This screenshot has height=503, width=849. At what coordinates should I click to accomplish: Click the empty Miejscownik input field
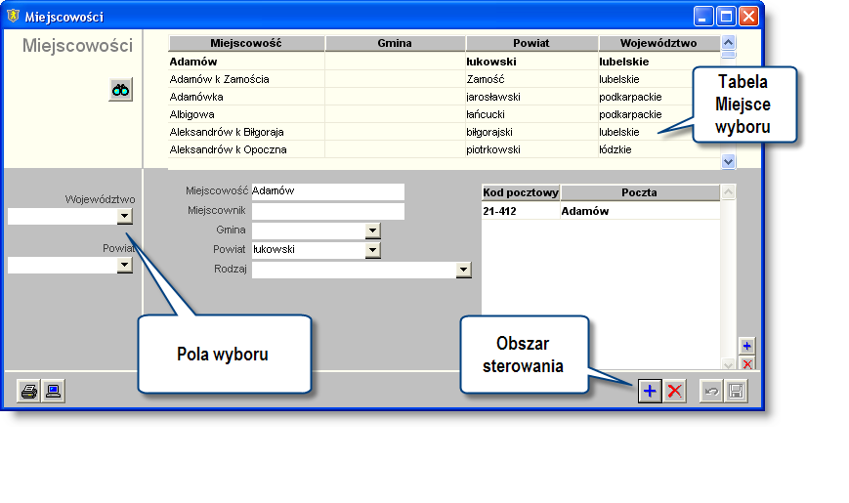pyautogui.click(x=327, y=211)
